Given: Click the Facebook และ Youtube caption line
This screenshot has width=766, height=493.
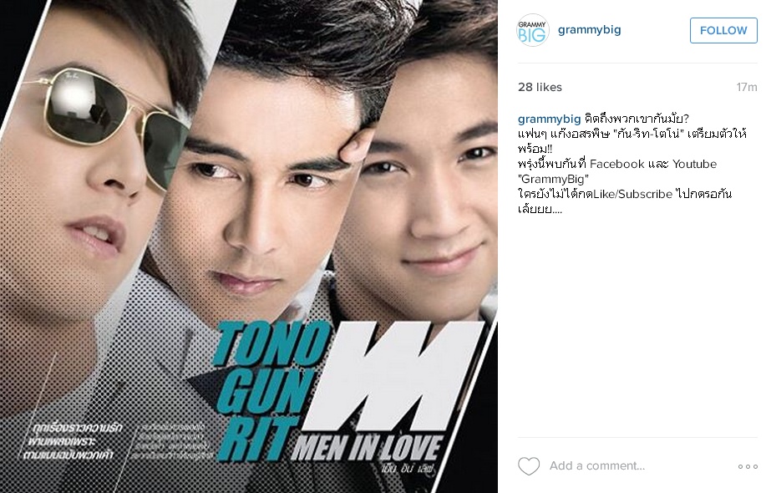Looking at the screenshot, I should click(x=617, y=164).
